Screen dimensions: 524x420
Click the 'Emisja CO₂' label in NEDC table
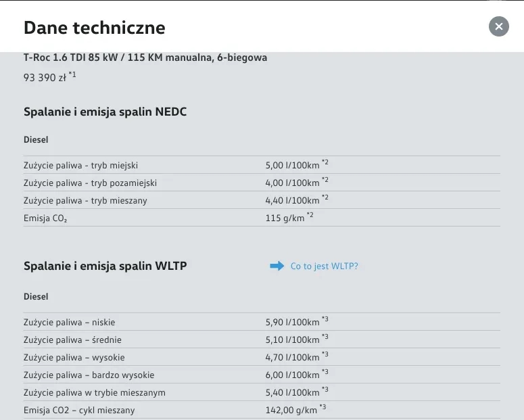click(45, 218)
